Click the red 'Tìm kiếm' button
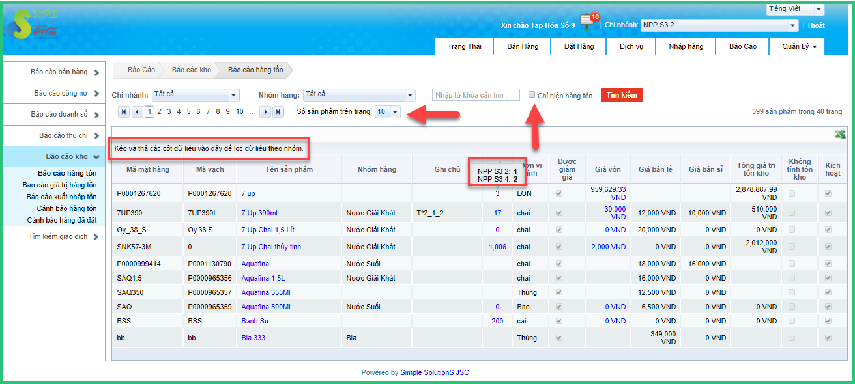This screenshot has height=384, width=855. 622,95
